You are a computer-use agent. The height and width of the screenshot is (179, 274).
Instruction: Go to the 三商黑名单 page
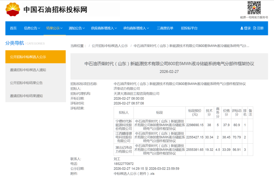(x=165, y=28)
